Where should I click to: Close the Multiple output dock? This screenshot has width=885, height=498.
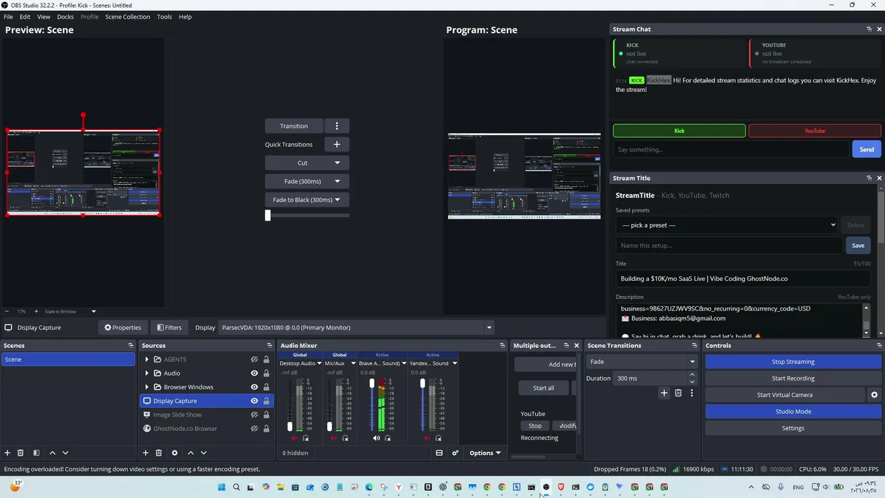[x=576, y=346]
